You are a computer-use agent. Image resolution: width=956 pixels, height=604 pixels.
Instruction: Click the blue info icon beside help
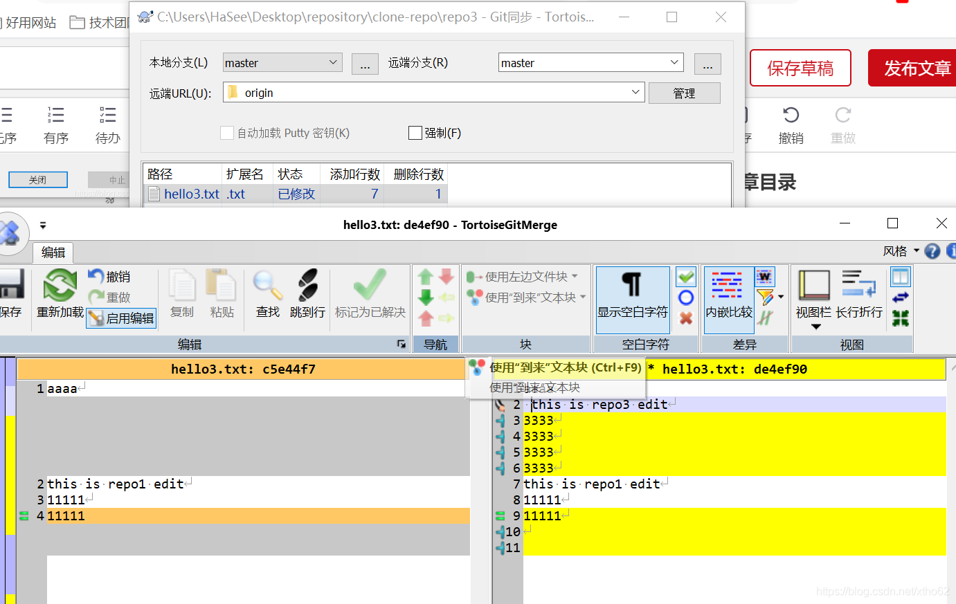[951, 251]
